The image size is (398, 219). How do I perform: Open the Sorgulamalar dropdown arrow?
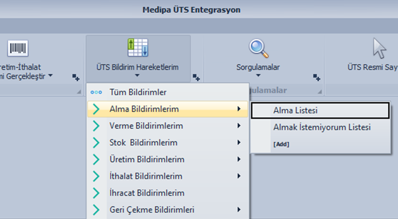click(x=258, y=75)
